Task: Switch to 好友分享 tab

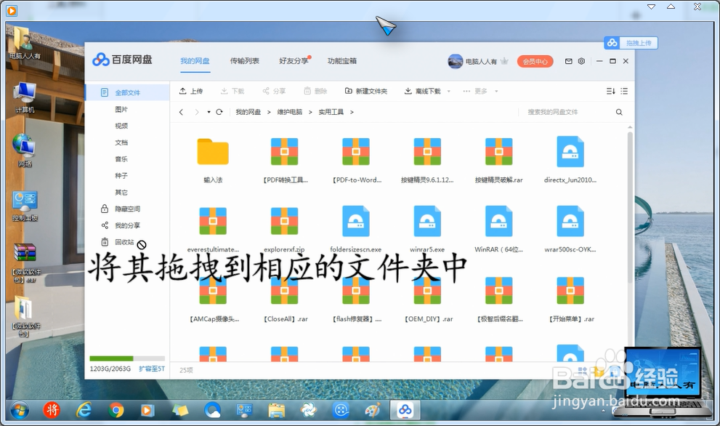Action: click(294, 60)
